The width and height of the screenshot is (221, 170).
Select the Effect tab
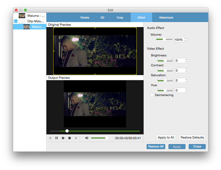click(x=141, y=17)
